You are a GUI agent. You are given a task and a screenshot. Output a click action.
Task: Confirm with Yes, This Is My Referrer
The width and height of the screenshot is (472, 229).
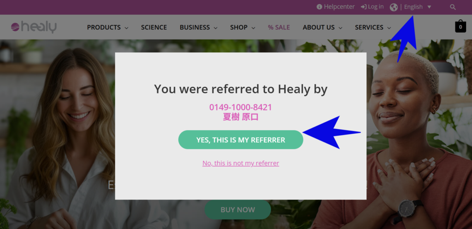[x=241, y=140]
